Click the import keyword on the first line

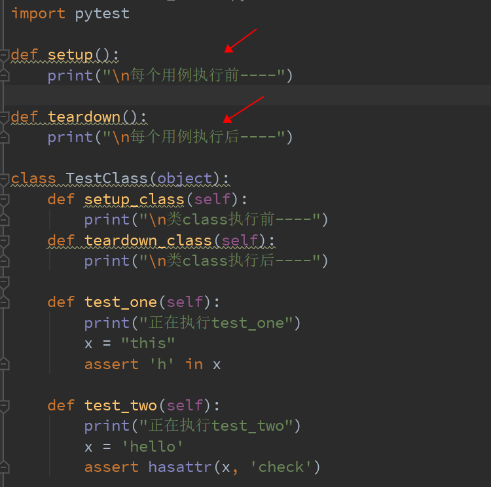38,14
